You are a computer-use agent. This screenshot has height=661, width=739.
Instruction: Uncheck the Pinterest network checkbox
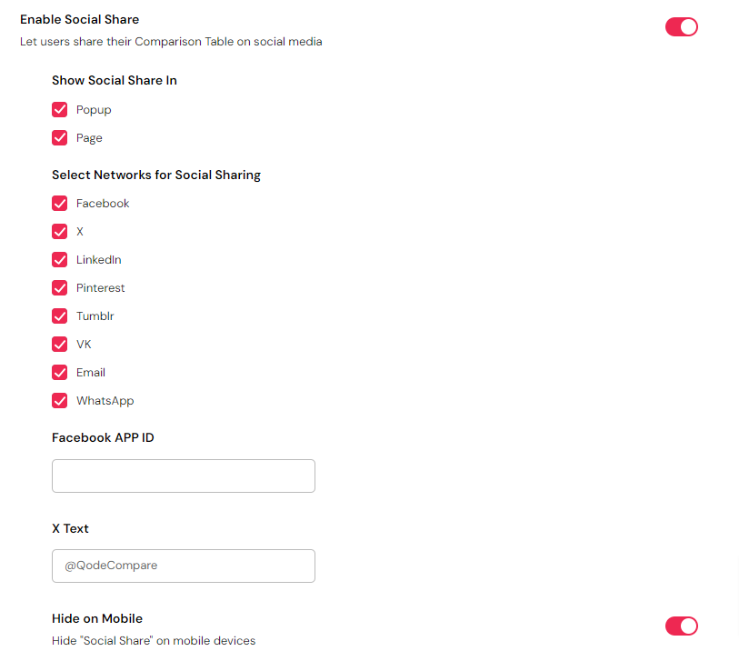(60, 288)
